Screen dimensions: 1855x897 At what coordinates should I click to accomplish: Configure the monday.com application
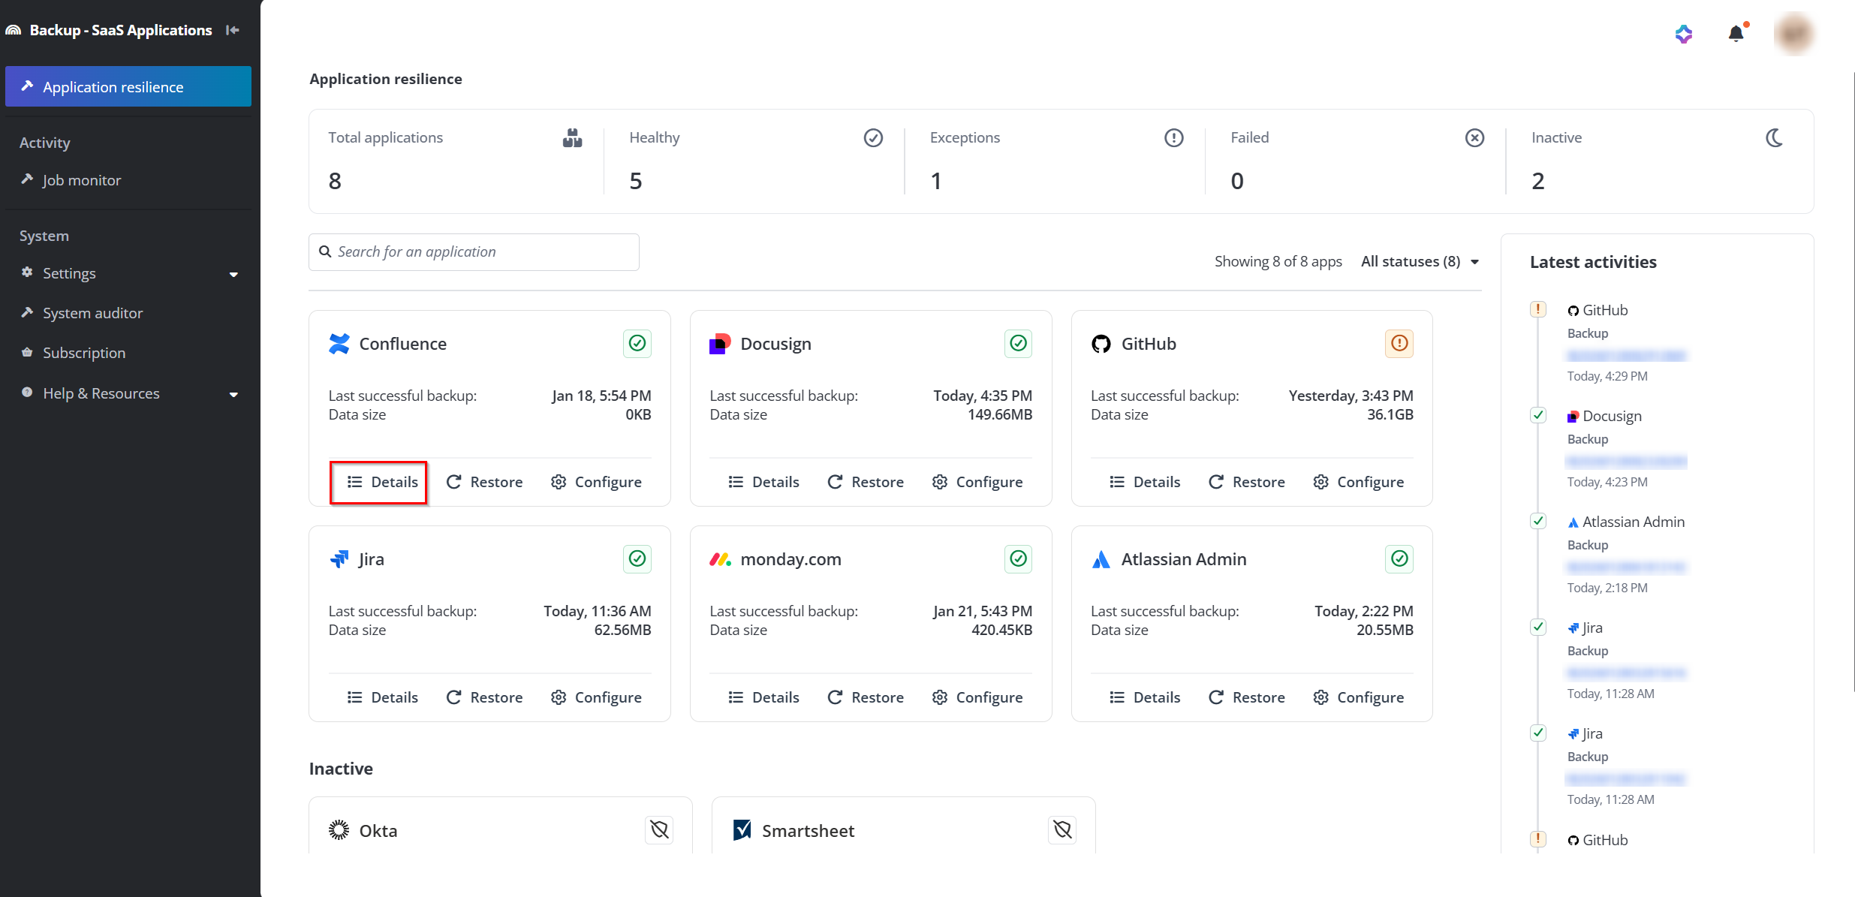[977, 697]
